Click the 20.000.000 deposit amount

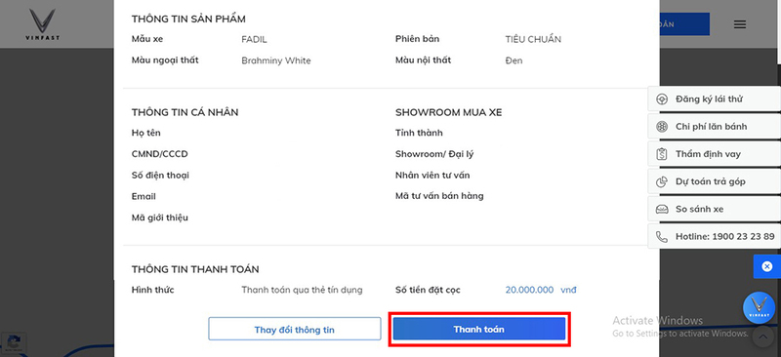click(x=529, y=290)
